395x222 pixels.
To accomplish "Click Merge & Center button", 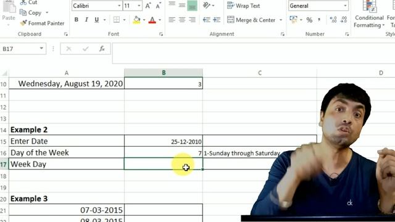I will point(251,20).
